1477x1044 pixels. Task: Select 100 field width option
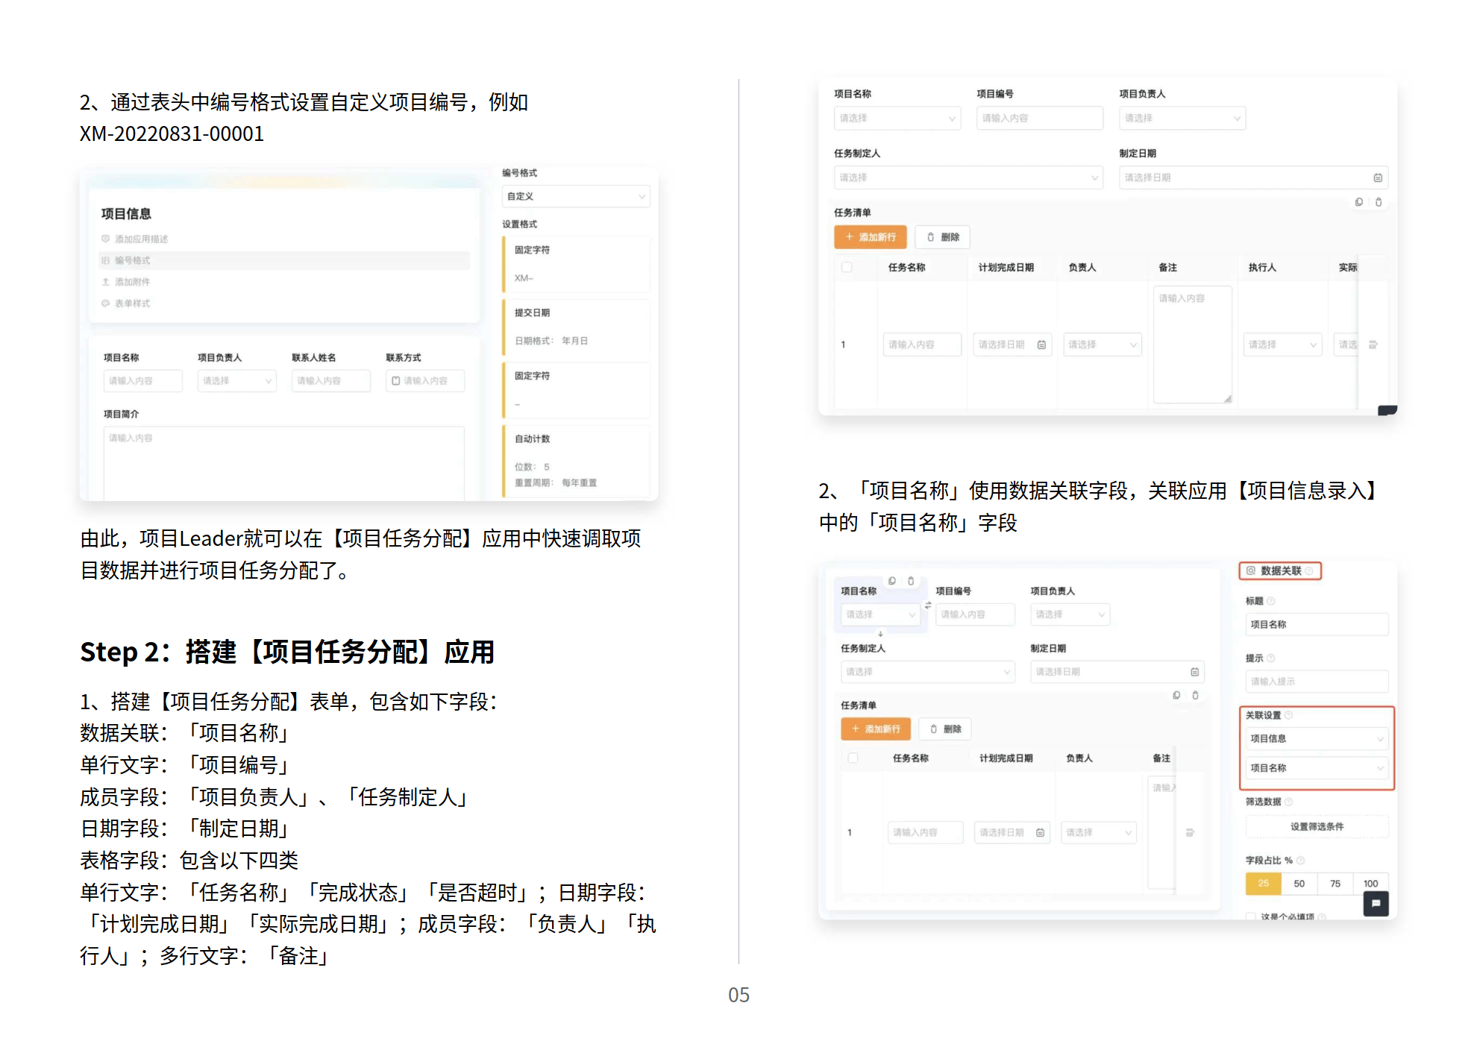click(x=1370, y=884)
